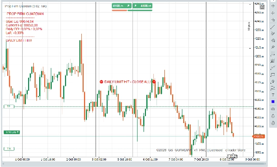Select the stop loss label near chart bottom
277x167 pixels.
9,149
